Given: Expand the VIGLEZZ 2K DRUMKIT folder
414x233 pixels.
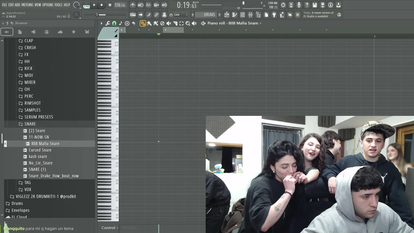Looking at the screenshot, I should click(46, 196).
